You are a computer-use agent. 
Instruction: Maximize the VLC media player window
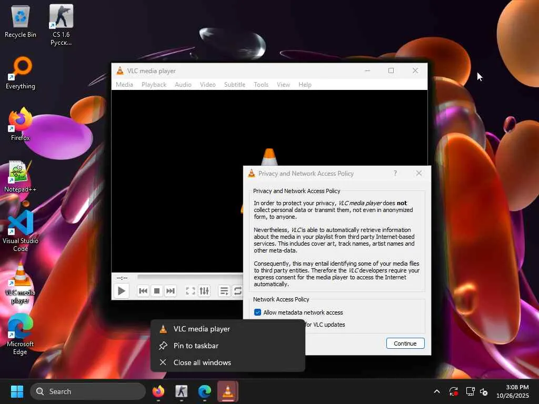click(x=391, y=70)
